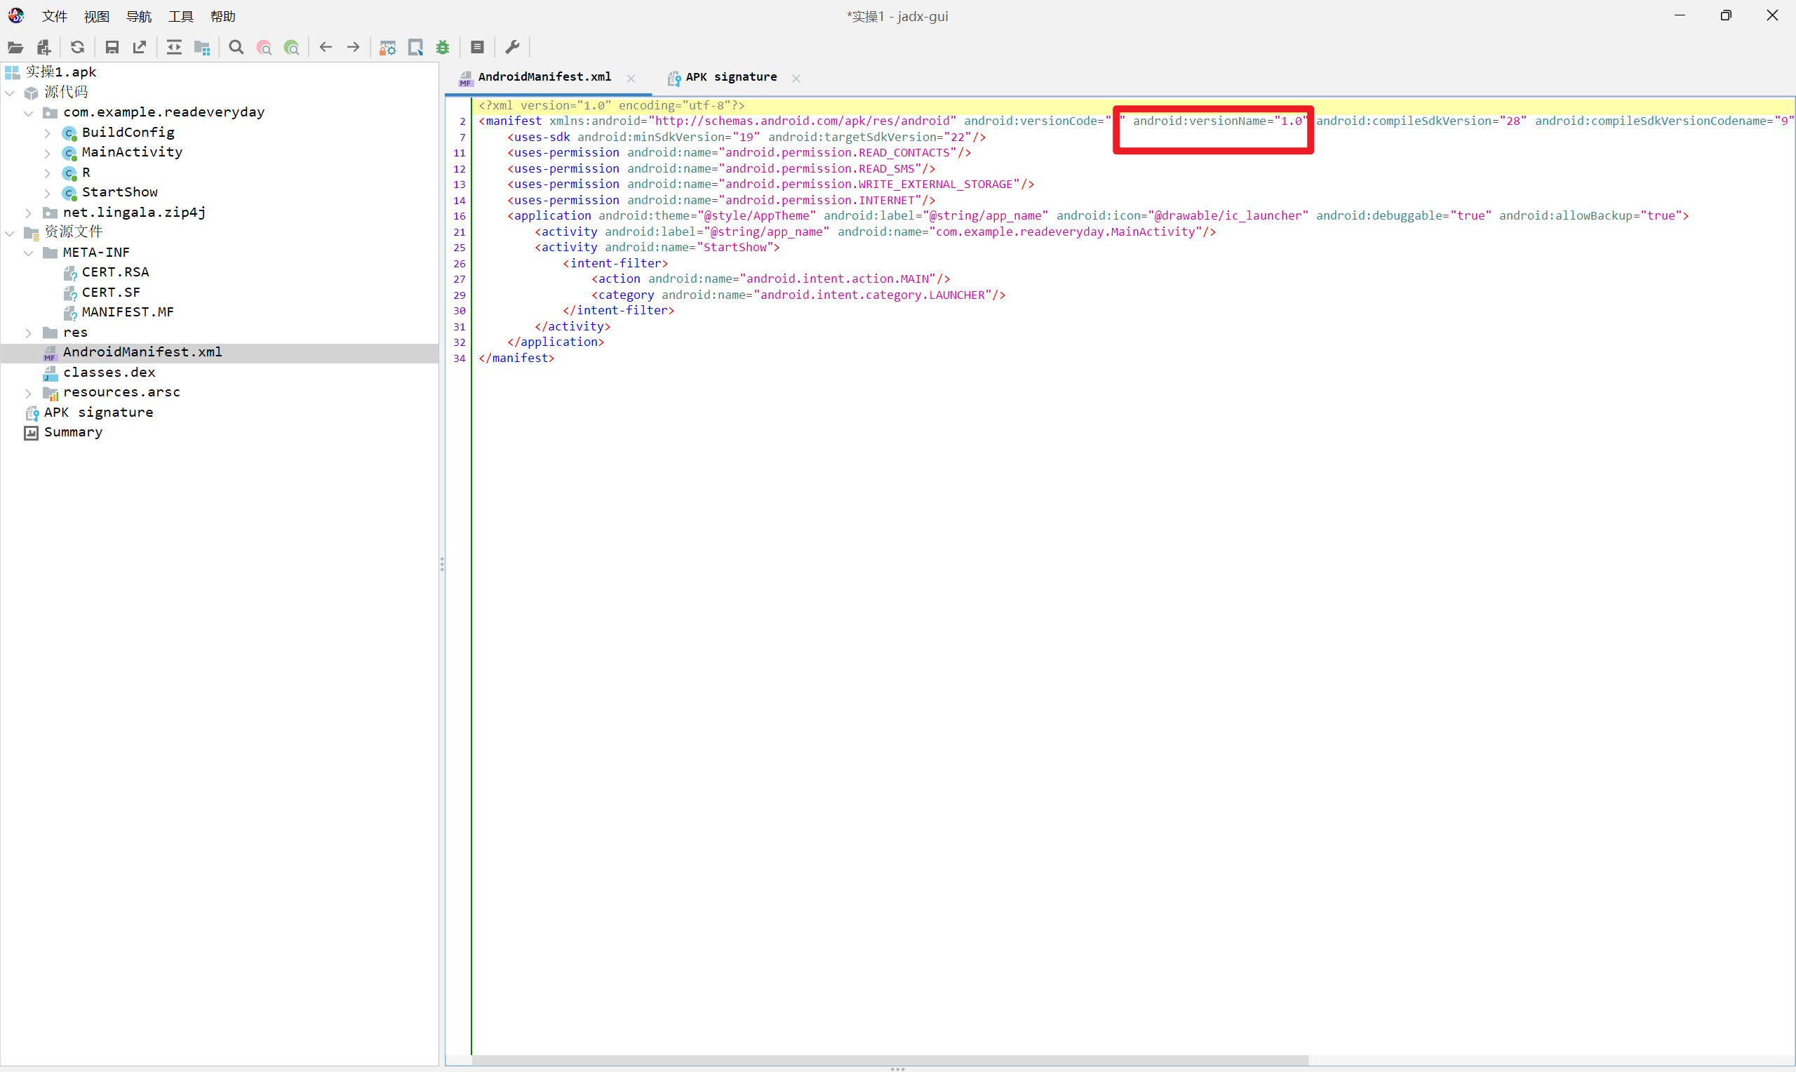Image resolution: width=1796 pixels, height=1072 pixels.
Task: Expand the StartShow class node
Action: 48,193
